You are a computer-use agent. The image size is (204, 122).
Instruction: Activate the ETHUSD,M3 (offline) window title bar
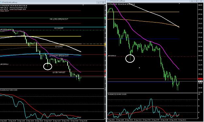click(x=155, y=1)
